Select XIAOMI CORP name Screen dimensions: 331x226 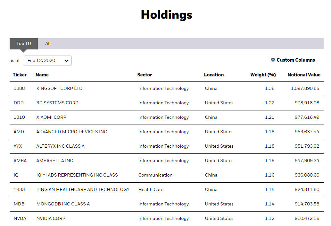[x=51, y=117]
